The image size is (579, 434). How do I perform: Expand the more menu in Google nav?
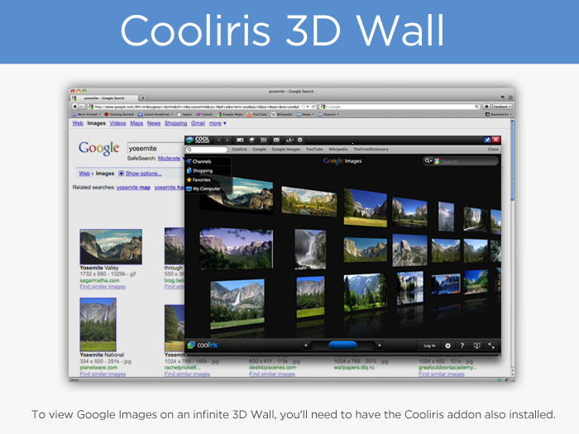click(x=218, y=123)
